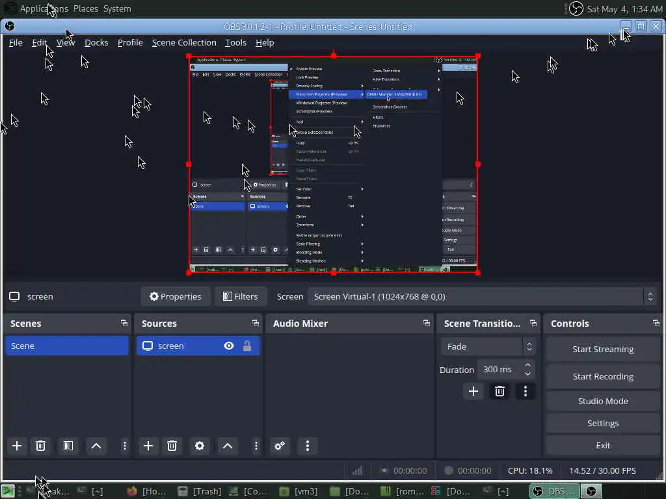Open the Edit menu
The height and width of the screenshot is (499, 666).
pos(39,42)
